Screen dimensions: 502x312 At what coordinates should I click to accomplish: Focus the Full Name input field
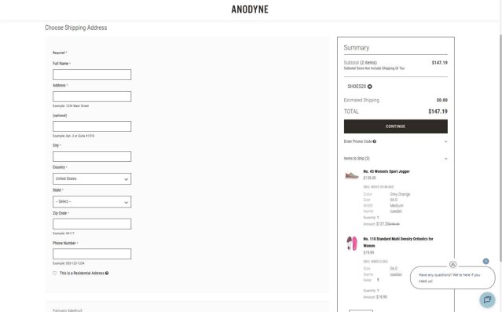pos(92,75)
